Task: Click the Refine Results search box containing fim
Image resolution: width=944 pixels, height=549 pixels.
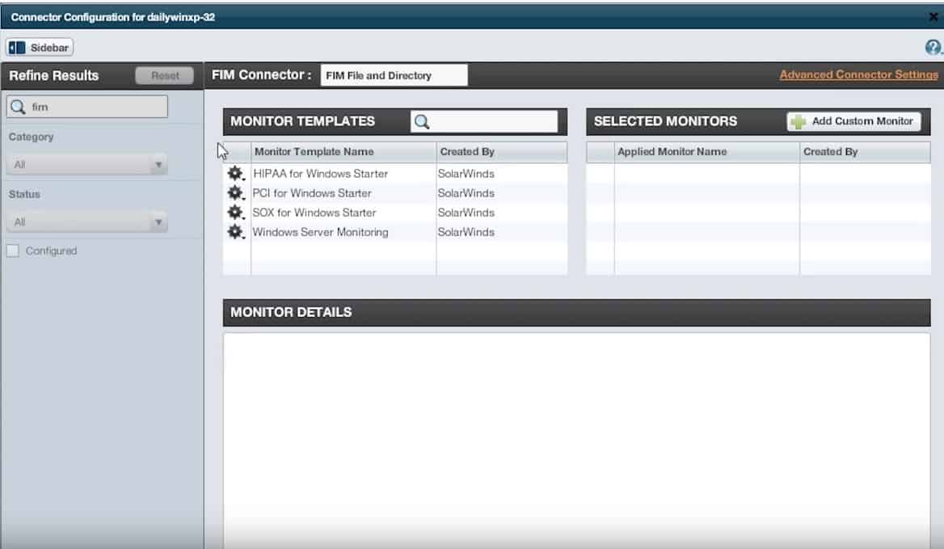Action: 87,107
